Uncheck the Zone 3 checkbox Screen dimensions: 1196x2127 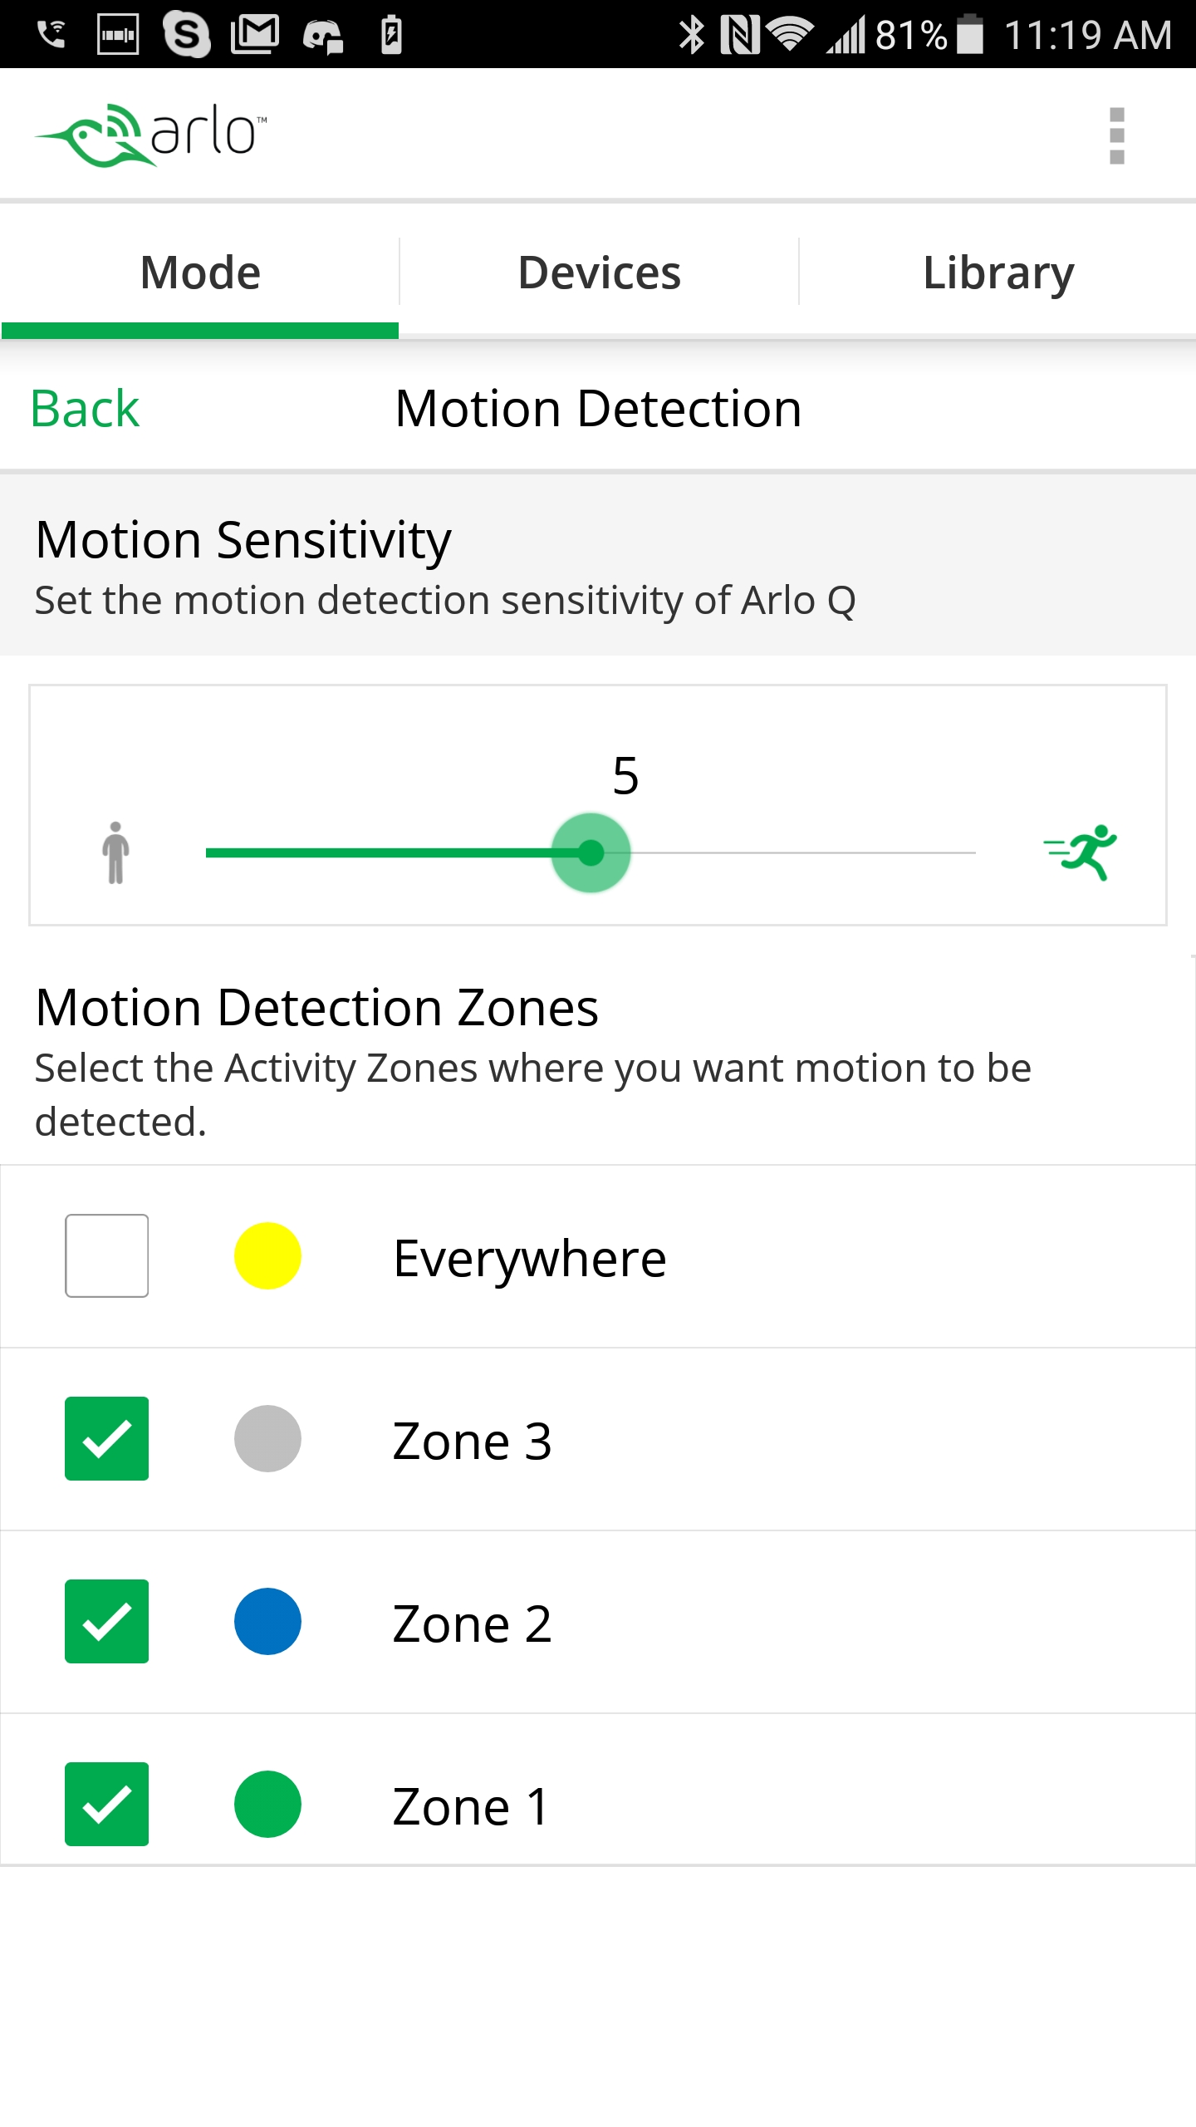[x=107, y=1438]
